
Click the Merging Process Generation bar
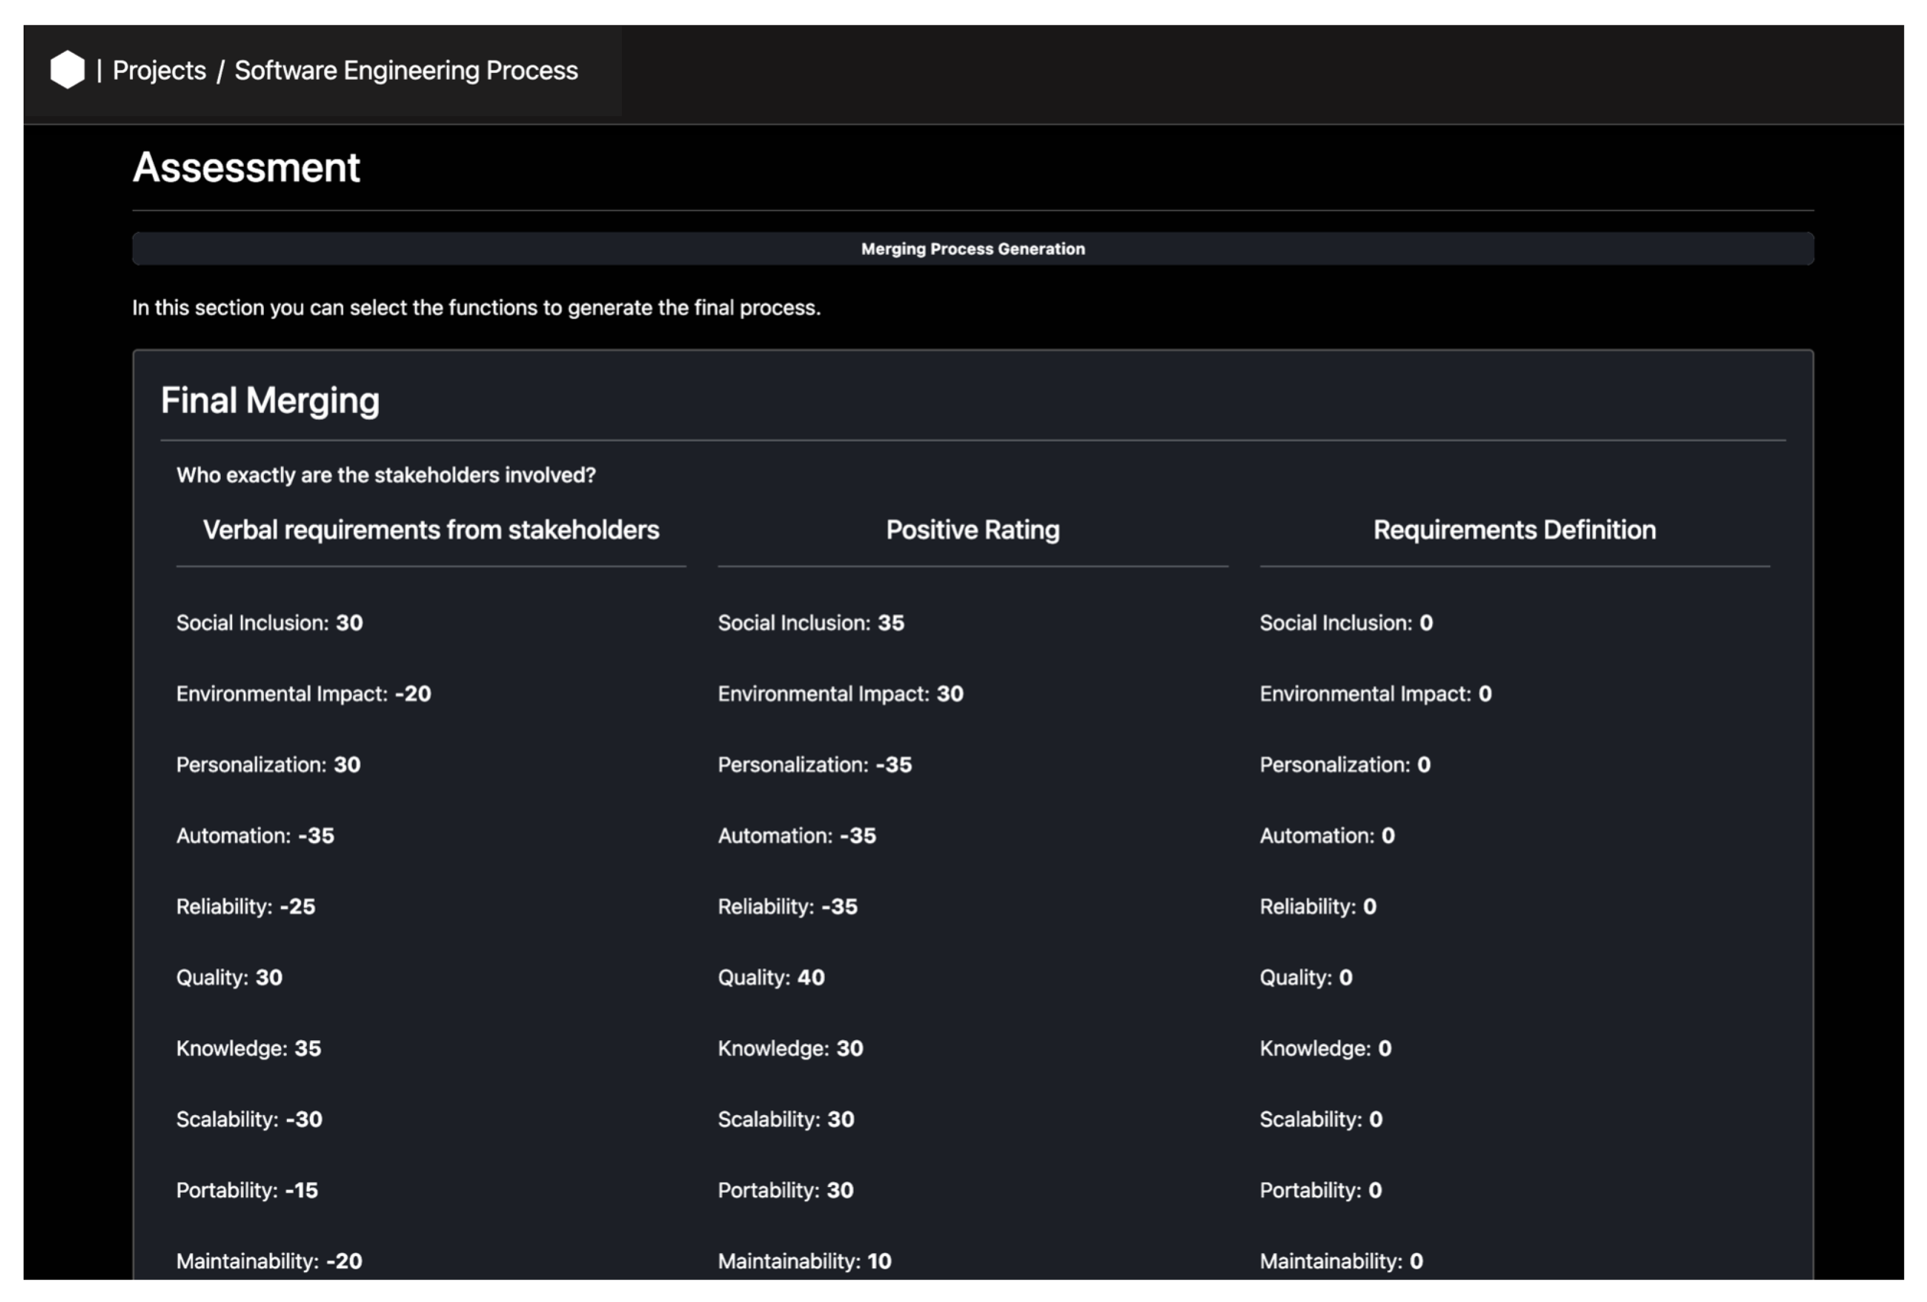(972, 249)
